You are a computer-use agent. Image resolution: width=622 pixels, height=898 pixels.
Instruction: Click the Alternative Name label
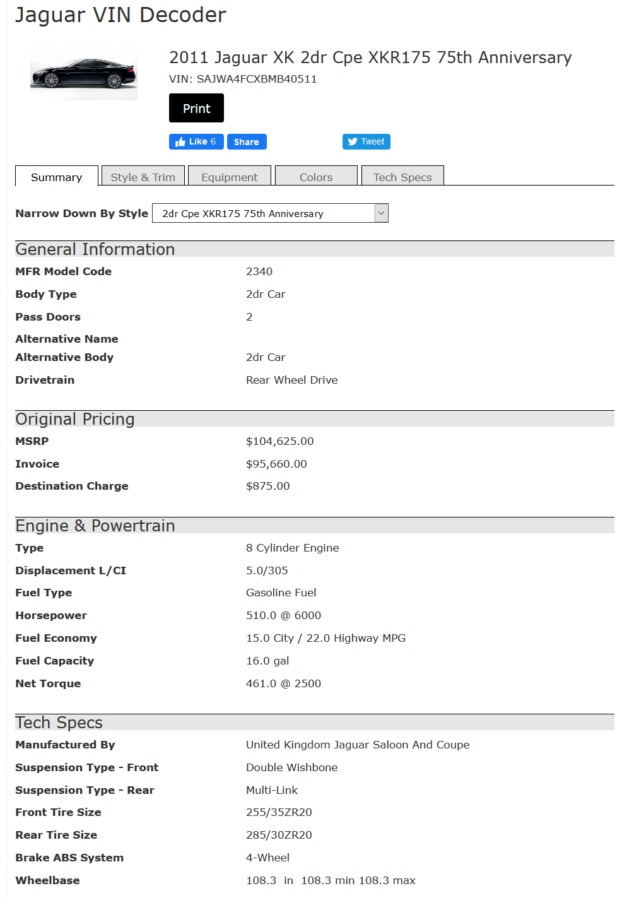coord(67,339)
